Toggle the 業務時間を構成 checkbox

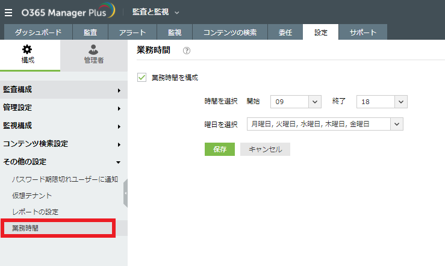tap(142, 77)
